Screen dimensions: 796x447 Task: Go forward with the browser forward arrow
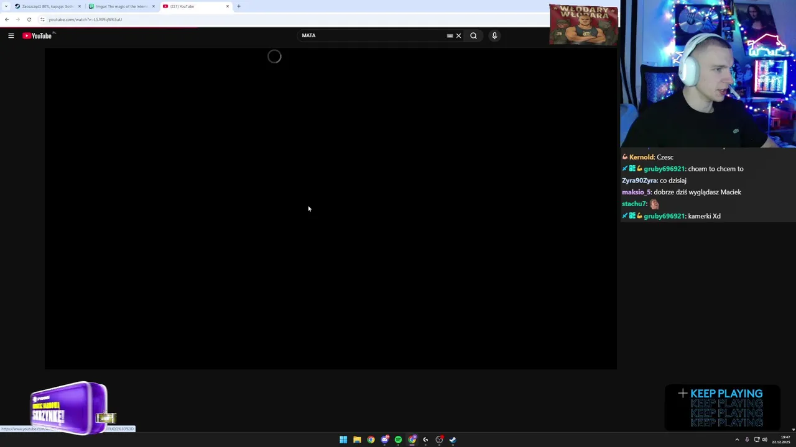click(x=17, y=19)
